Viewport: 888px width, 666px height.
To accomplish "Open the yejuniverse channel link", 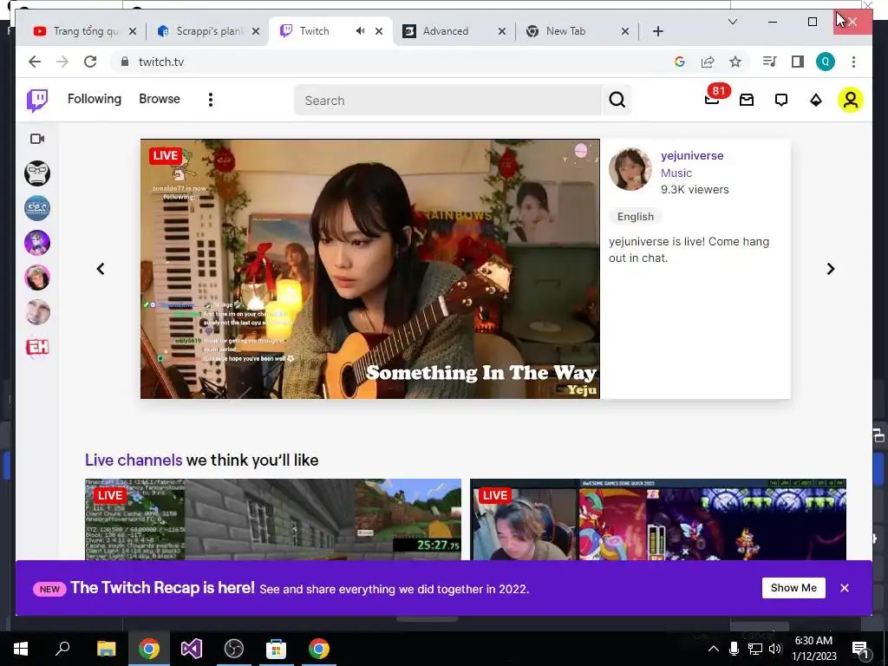I will (692, 156).
